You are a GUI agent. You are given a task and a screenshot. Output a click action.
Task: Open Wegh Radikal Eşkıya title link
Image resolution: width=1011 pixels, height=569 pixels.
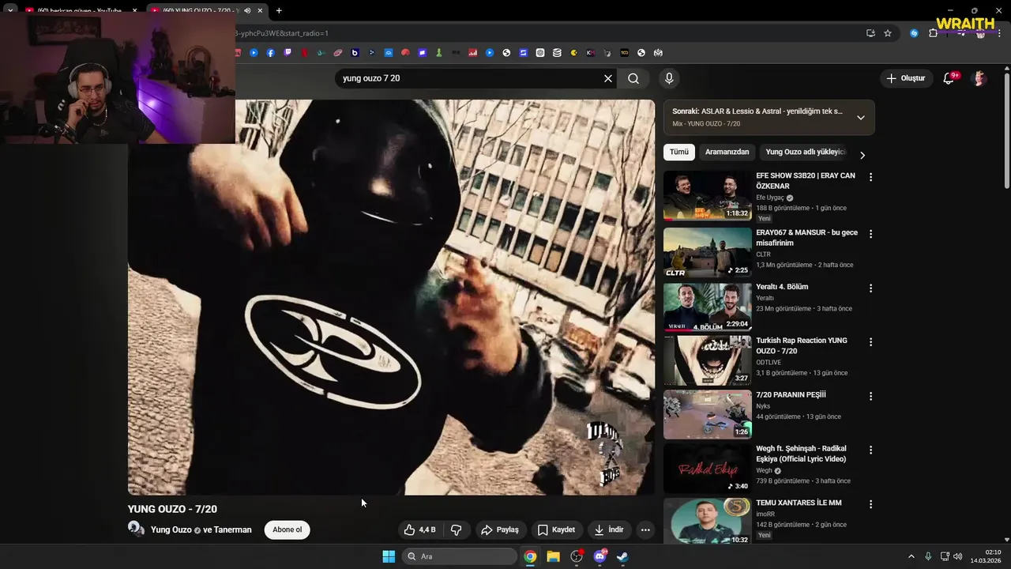[x=801, y=454]
